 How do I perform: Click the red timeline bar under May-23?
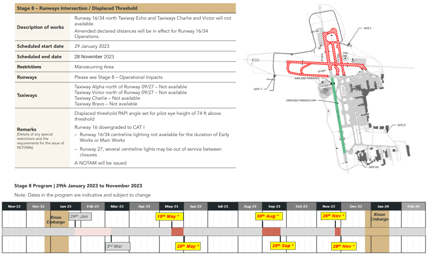click(x=177, y=231)
